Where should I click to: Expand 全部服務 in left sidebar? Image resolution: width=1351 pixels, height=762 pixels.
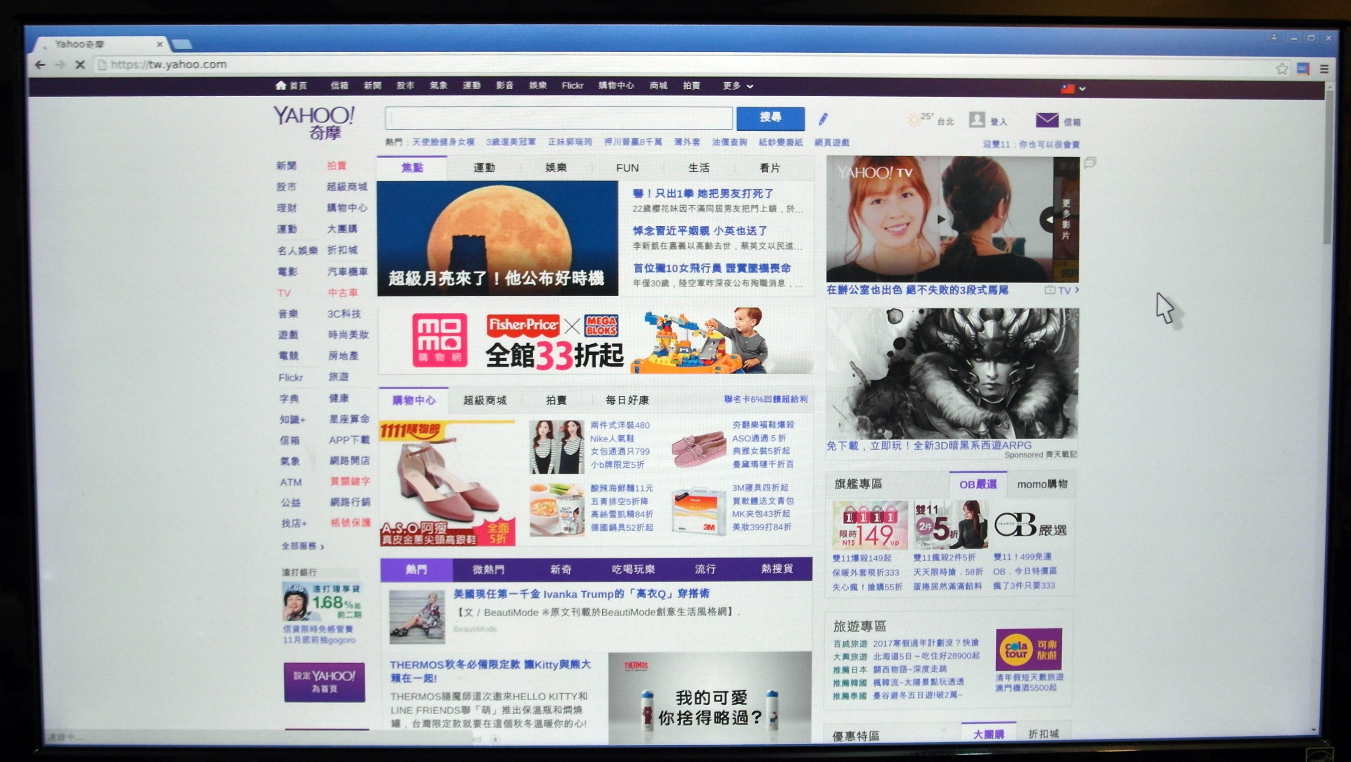coord(303,546)
